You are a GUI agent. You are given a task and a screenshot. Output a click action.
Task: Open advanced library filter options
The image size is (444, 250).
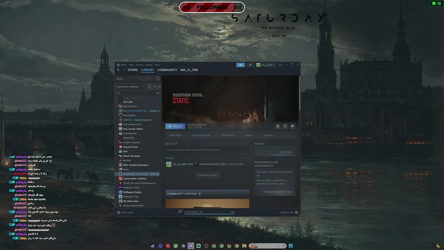click(158, 93)
